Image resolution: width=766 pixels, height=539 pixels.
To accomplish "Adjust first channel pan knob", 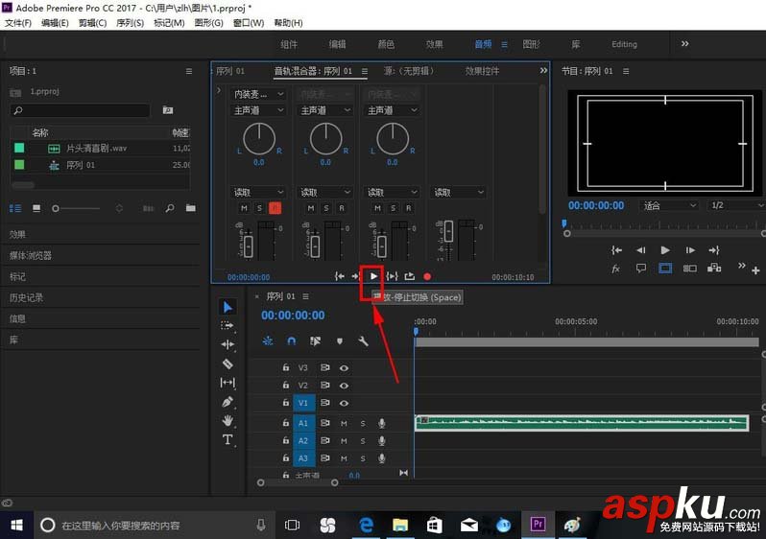I will pyautogui.click(x=259, y=139).
